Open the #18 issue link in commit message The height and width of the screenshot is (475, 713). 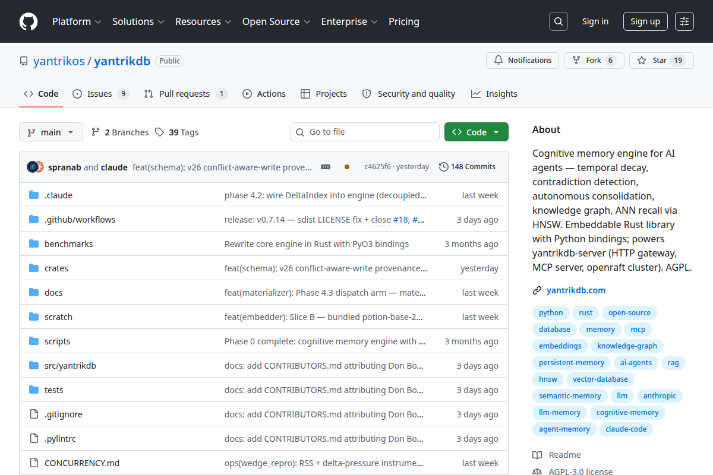pyautogui.click(x=401, y=220)
